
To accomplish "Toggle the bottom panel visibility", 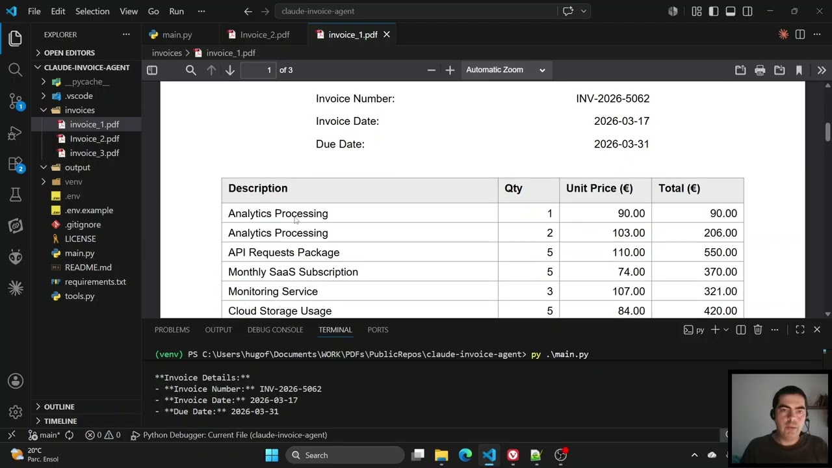I will click(x=731, y=11).
